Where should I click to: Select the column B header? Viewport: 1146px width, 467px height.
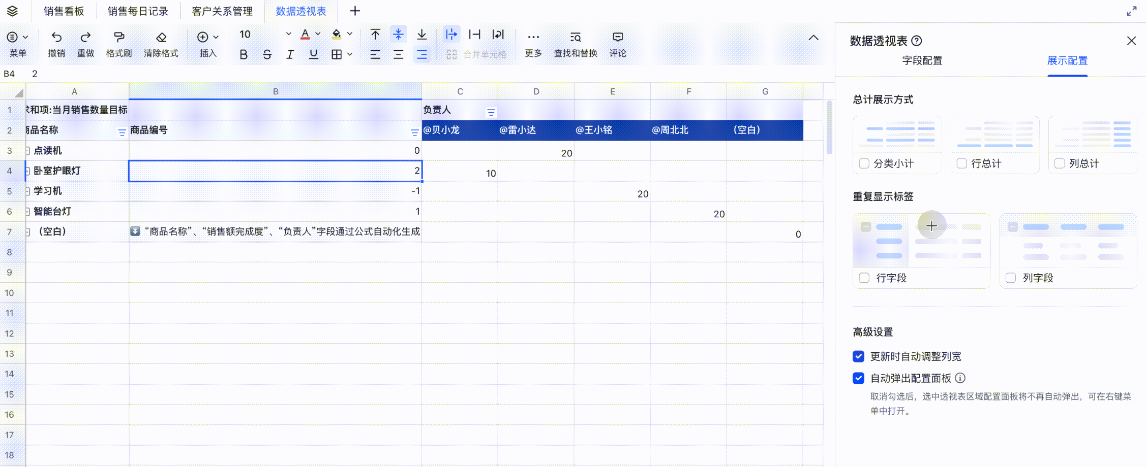(x=276, y=91)
